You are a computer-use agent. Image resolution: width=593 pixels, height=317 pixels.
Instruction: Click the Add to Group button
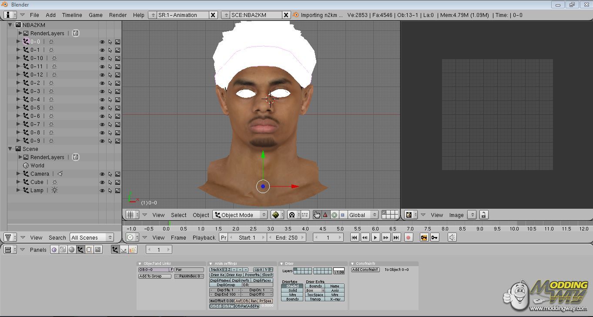pos(154,276)
